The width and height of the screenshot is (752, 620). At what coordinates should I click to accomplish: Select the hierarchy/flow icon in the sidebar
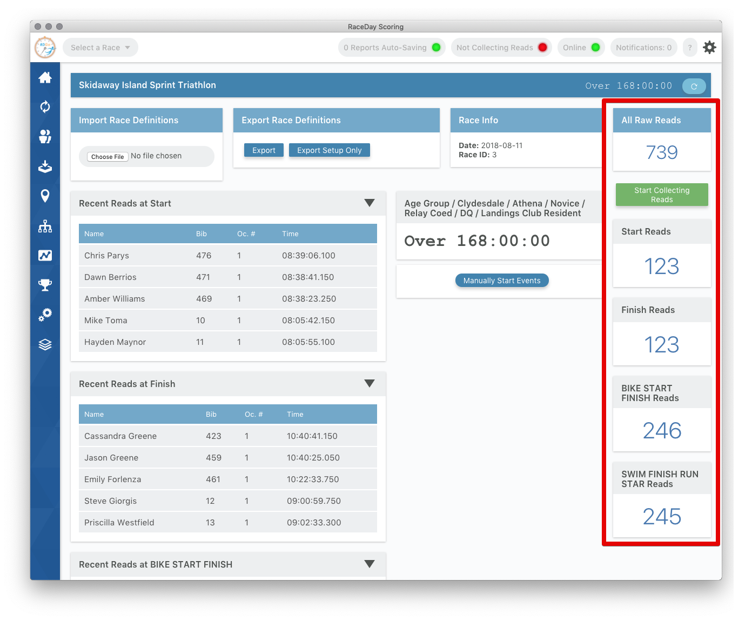coord(45,226)
